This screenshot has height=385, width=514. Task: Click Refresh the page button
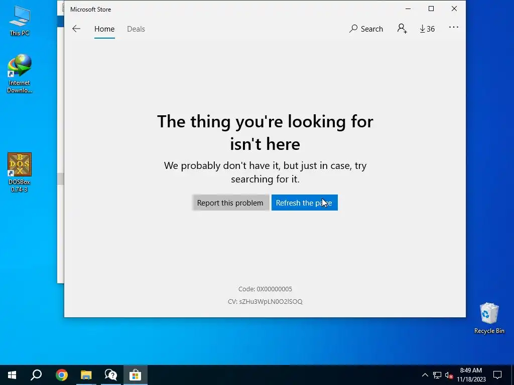tap(304, 203)
